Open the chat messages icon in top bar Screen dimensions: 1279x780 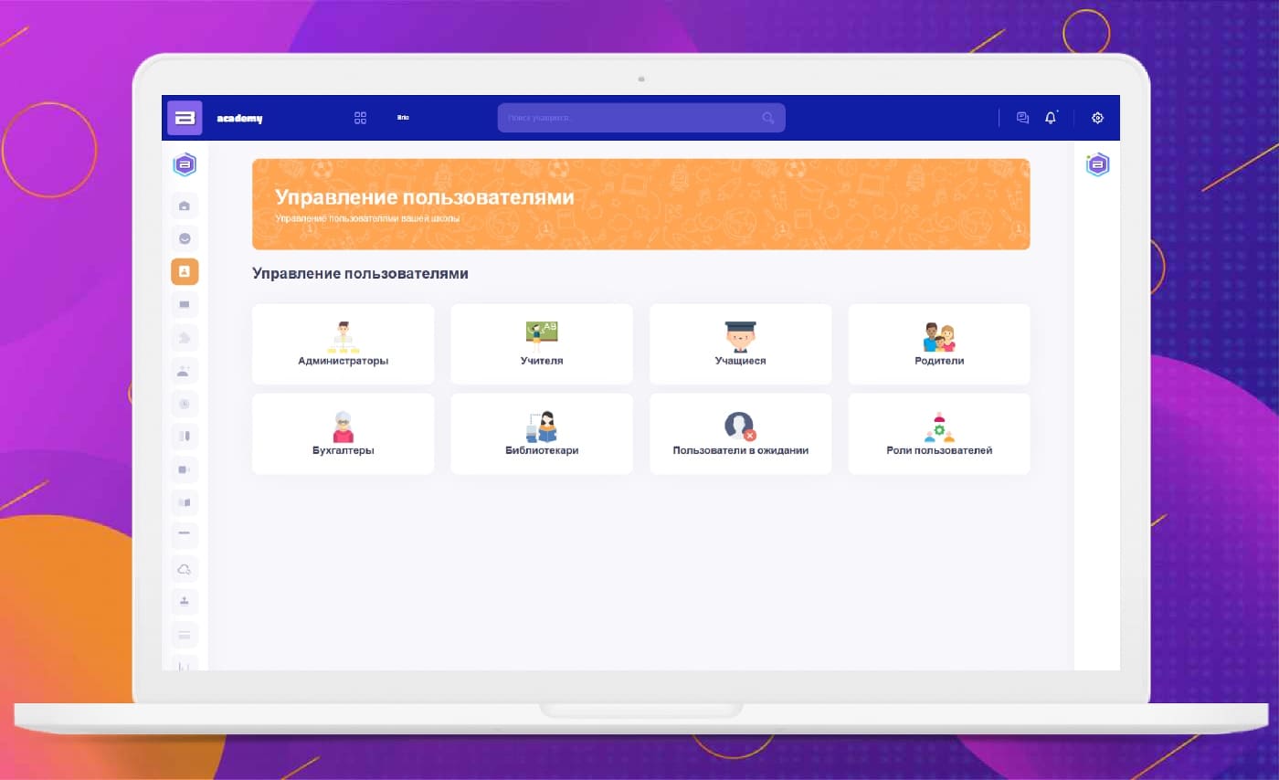pos(1022,118)
